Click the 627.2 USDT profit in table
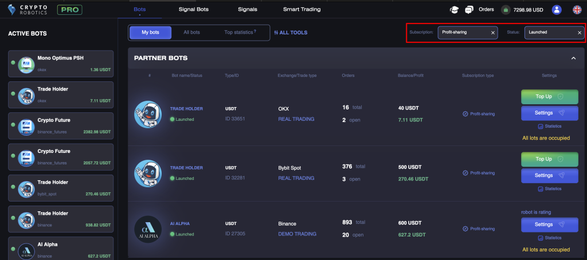Viewport: 587px width, 260px height. click(412, 235)
